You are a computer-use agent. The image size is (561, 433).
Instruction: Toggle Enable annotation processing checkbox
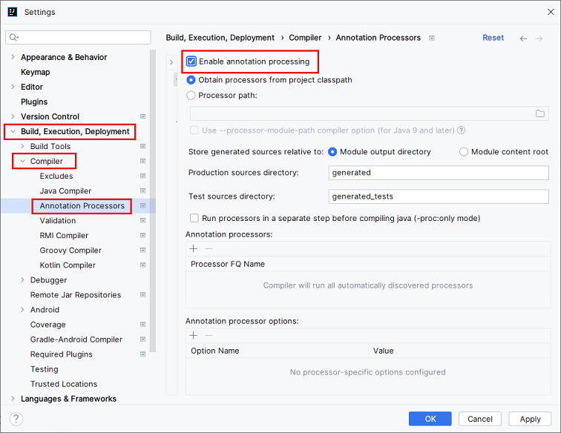point(191,62)
